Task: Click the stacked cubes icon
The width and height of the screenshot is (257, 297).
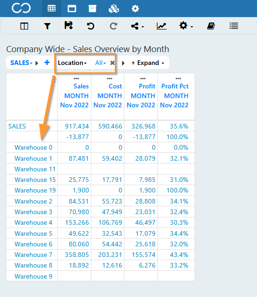Action: pos(114,9)
